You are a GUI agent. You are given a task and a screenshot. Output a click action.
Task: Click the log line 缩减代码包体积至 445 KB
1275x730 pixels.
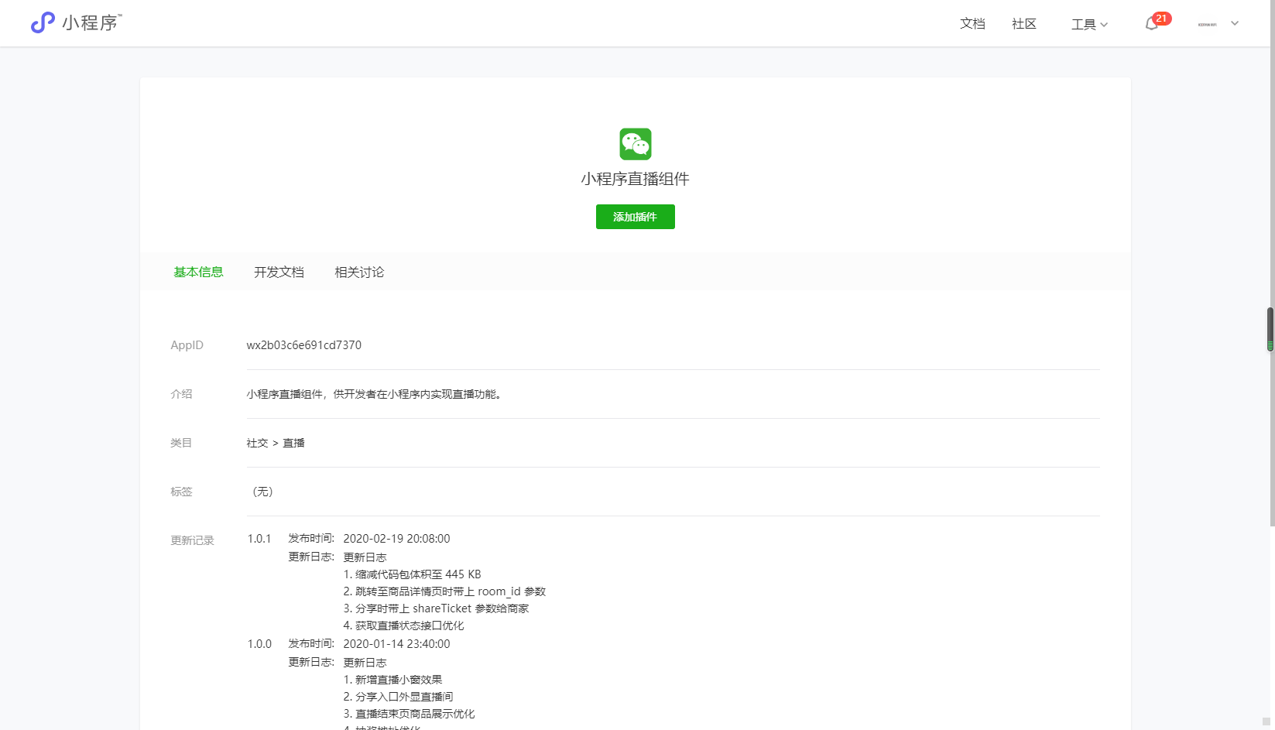(412, 574)
